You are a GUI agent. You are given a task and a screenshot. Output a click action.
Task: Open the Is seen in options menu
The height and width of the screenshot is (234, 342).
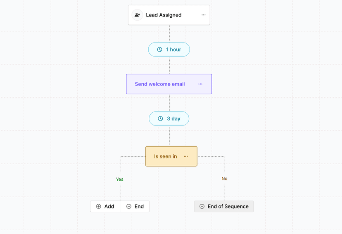(x=186, y=156)
